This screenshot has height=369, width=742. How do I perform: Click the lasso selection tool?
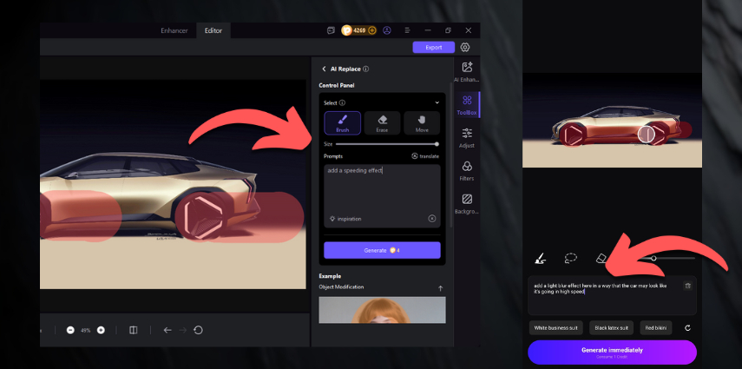pos(570,258)
